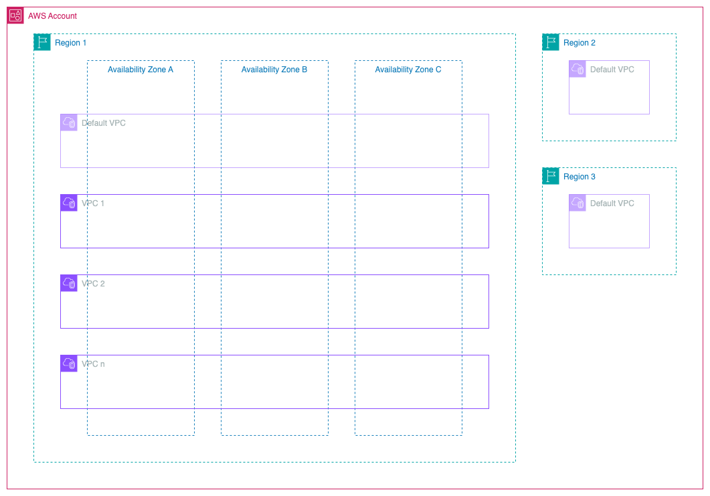710x496 pixels.
Task: Click the Default VPC label in Region 1
Action: point(104,122)
